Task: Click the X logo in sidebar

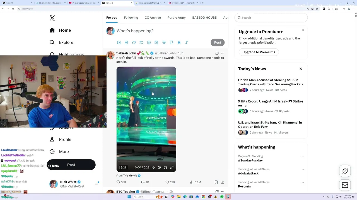Action: pyautogui.click(x=52, y=18)
